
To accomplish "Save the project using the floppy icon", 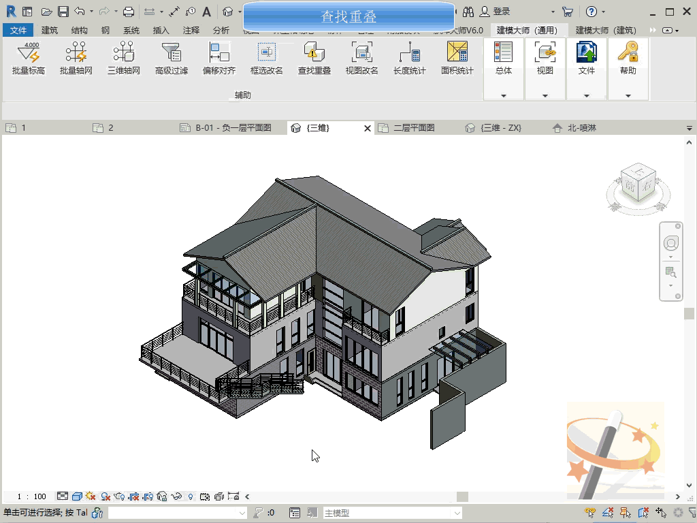I will pos(63,12).
